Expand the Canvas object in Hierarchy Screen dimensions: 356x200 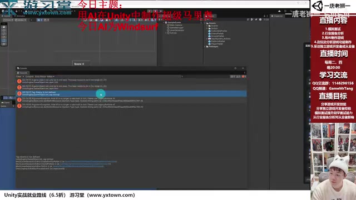pos(166,33)
